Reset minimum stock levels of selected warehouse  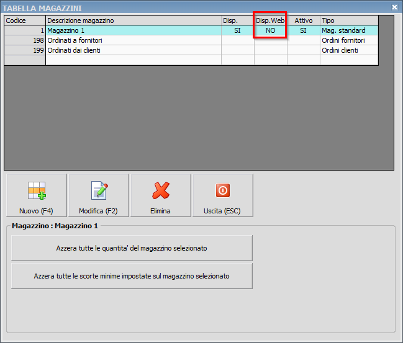(x=132, y=276)
